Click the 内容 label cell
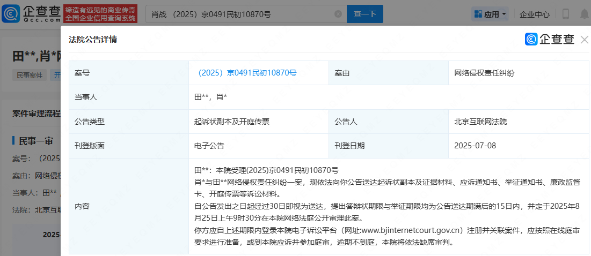Image resolution: width=591 pixels, height=256 pixels. (129, 206)
